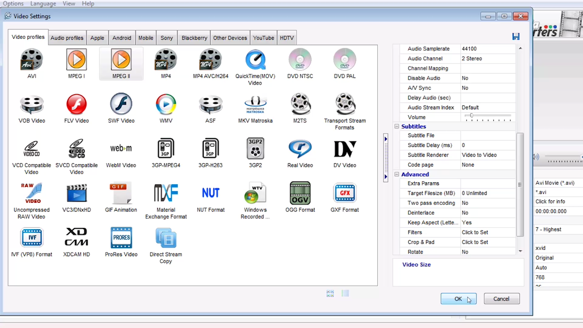583x328 pixels.
Task: Change the Audio Stream Index value
Action: coord(488,108)
